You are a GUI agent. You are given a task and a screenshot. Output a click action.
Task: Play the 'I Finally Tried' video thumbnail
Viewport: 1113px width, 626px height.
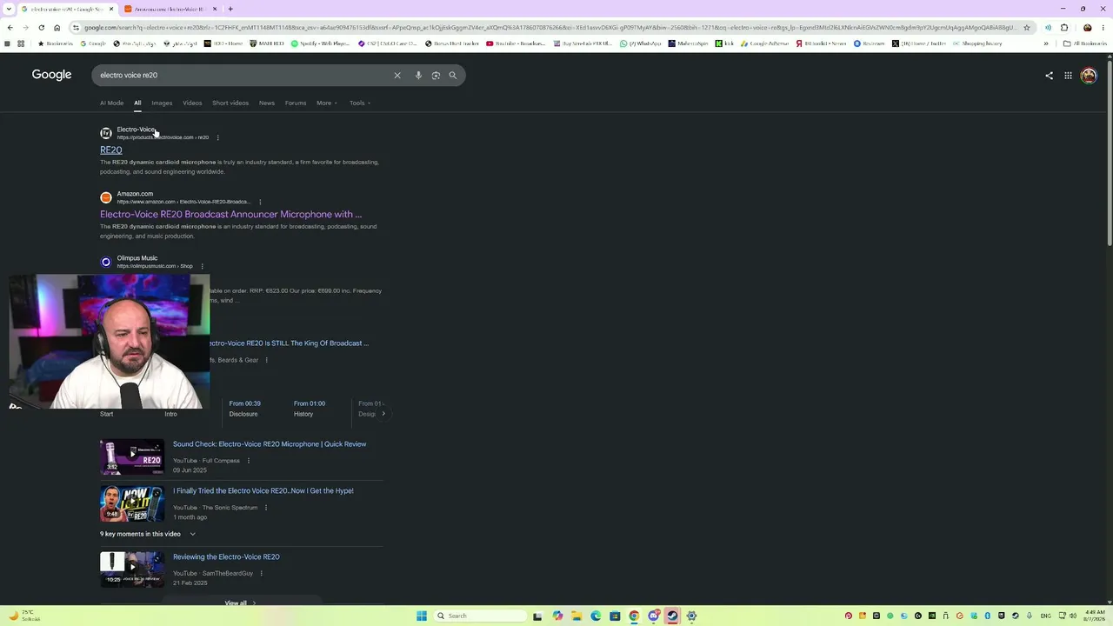coord(132,503)
